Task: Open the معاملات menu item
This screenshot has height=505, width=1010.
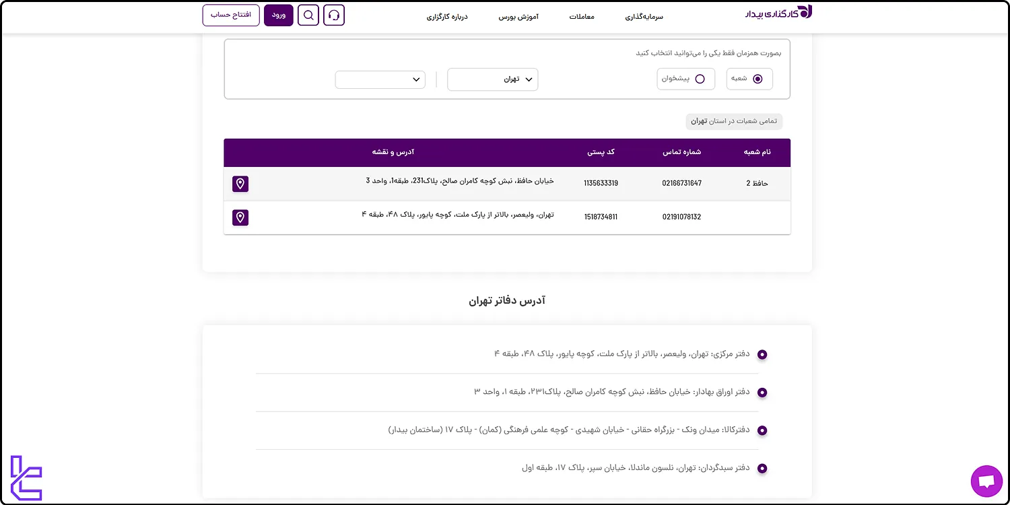Action: [x=582, y=16]
